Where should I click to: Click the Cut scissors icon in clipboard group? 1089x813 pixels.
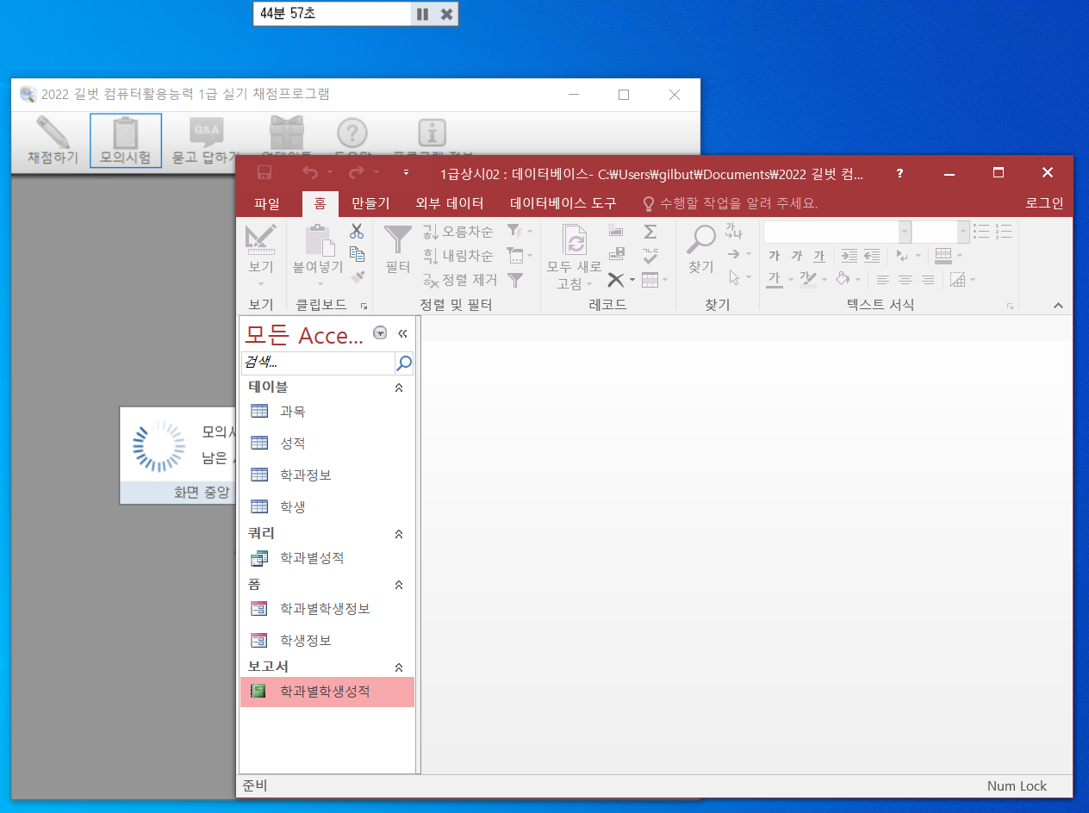(357, 231)
